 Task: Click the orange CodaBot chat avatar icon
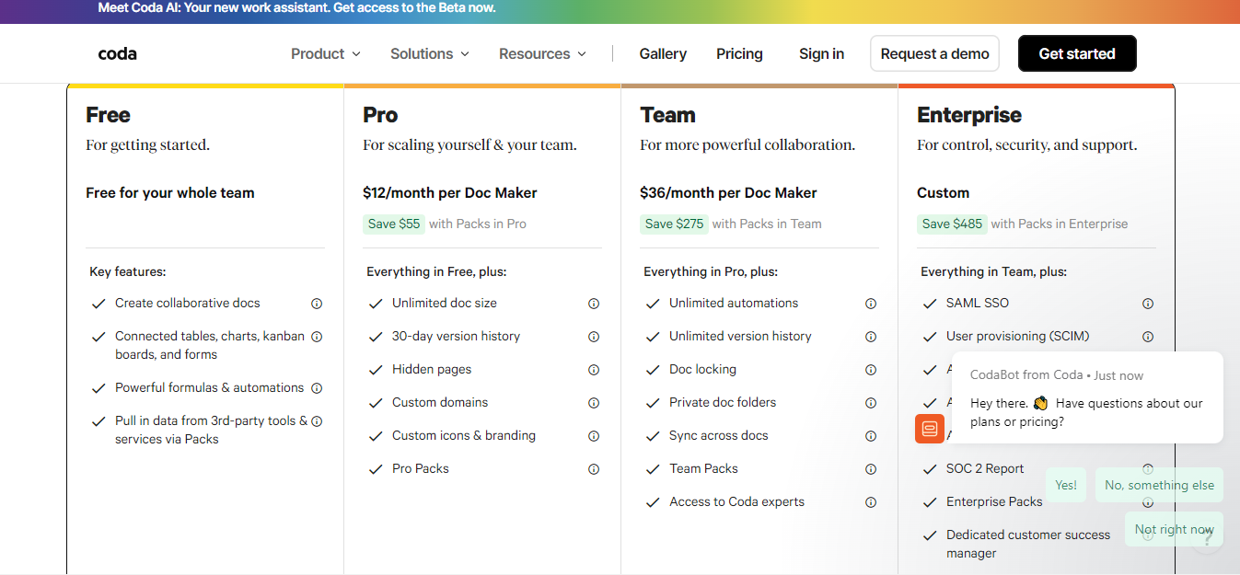point(930,429)
